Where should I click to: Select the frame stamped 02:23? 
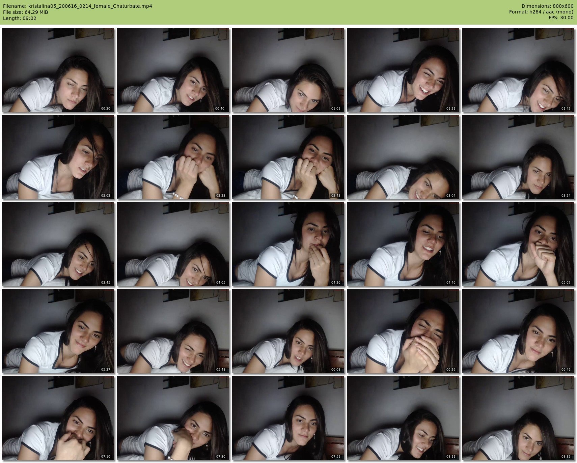pos(173,157)
